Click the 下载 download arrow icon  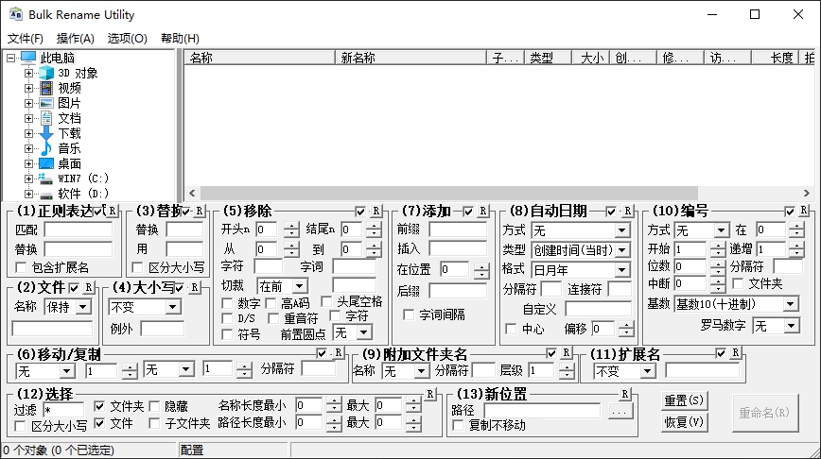click(x=46, y=133)
